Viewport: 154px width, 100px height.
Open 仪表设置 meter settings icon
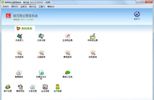click(33, 87)
